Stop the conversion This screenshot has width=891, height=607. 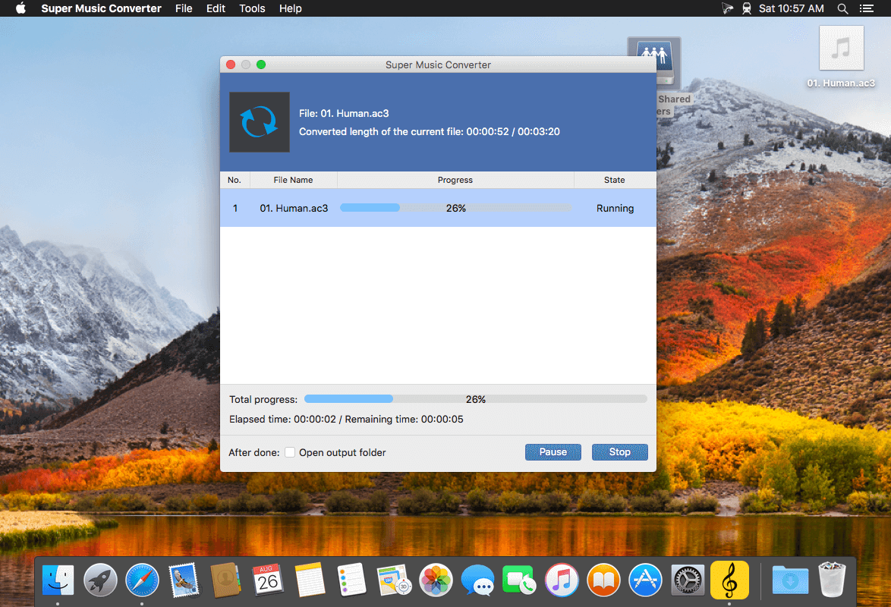[x=620, y=452]
